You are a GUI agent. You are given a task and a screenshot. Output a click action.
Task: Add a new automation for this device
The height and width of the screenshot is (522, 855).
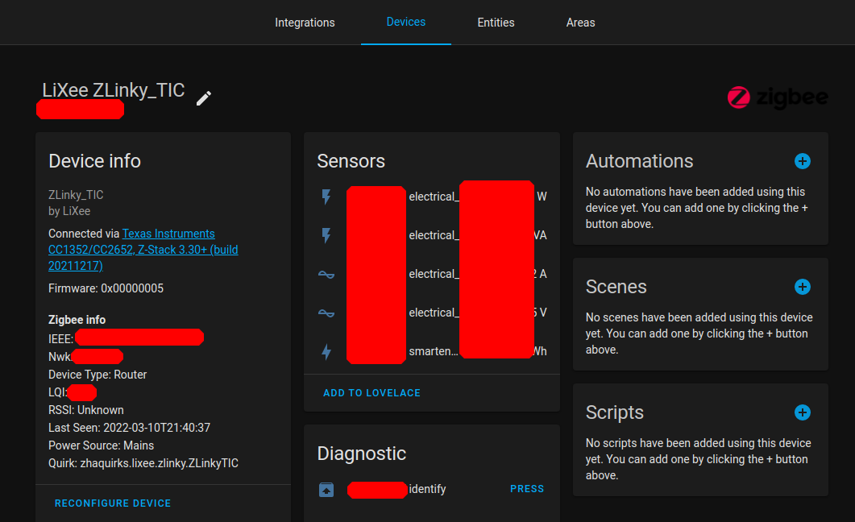802,161
